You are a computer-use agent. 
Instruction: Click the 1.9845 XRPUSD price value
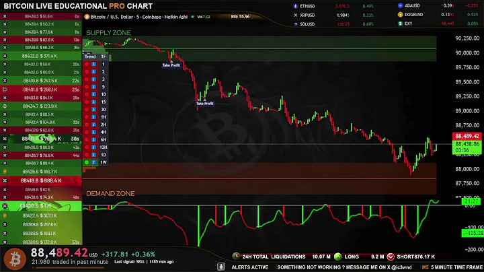343,15
